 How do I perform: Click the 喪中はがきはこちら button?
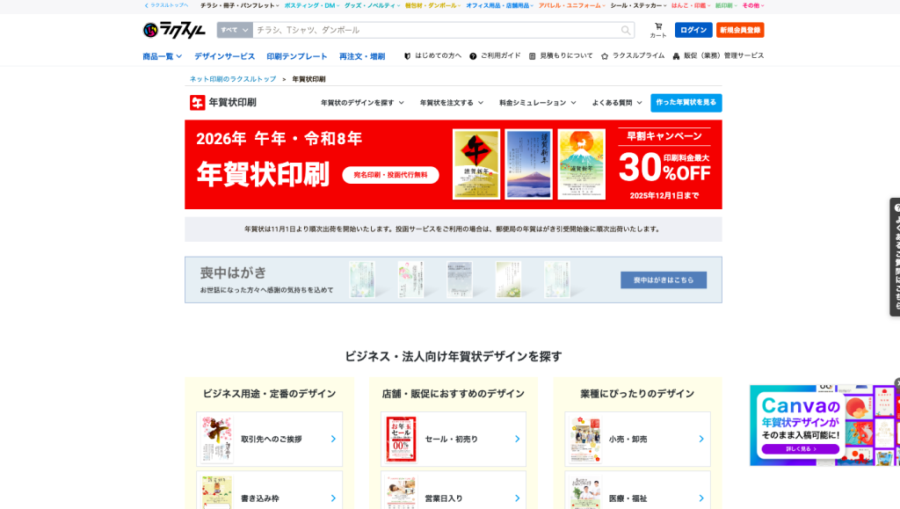(663, 280)
